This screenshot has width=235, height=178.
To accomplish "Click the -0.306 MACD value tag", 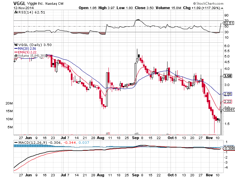I will click(229, 148).
